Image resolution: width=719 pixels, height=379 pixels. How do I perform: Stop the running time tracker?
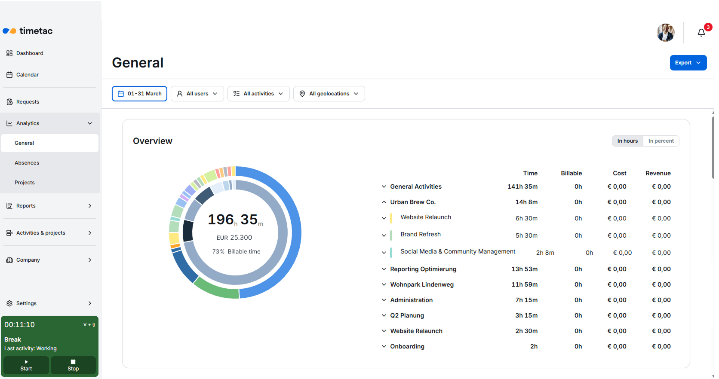coord(73,365)
